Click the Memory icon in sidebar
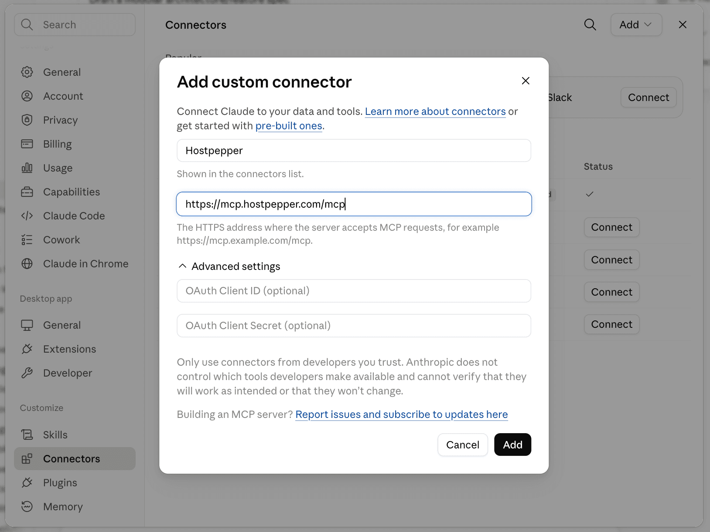The image size is (710, 532). (27, 507)
